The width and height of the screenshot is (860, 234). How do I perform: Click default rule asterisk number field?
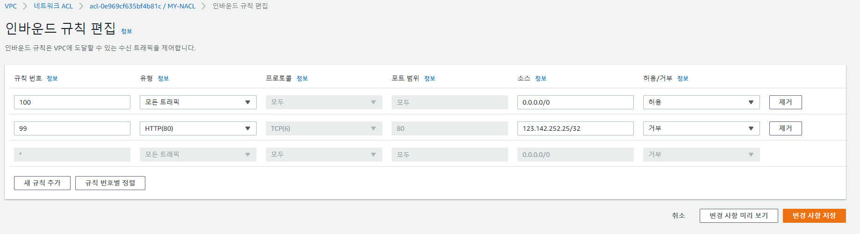point(72,155)
